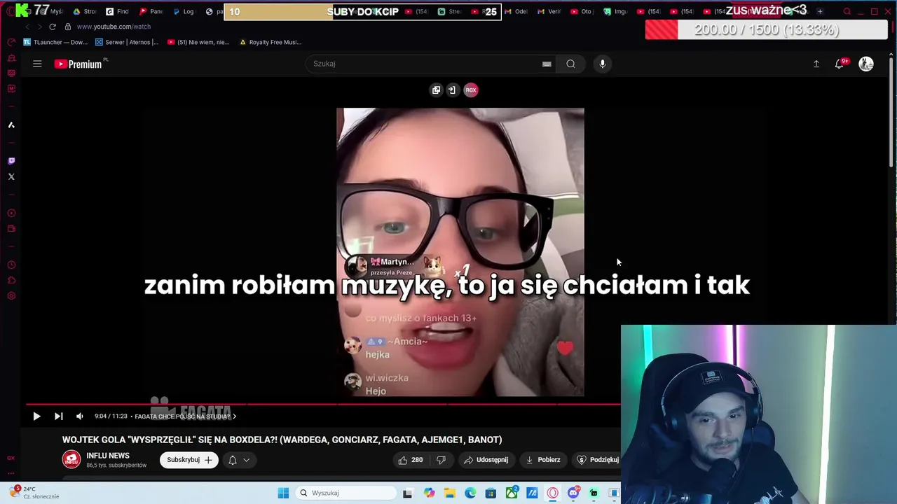897x504 pixels.
Task: Open the INFLU NEWS channel avatar
Action: [71, 460]
